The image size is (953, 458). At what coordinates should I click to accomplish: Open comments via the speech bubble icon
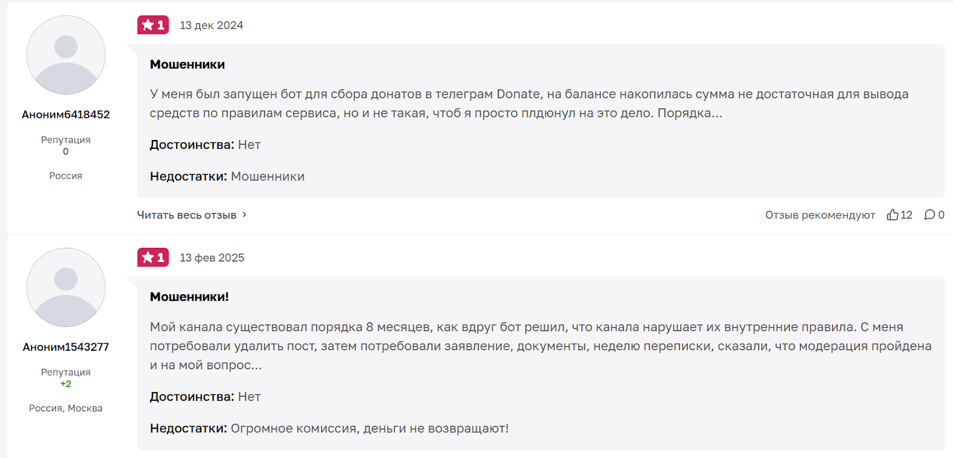click(x=929, y=214)
